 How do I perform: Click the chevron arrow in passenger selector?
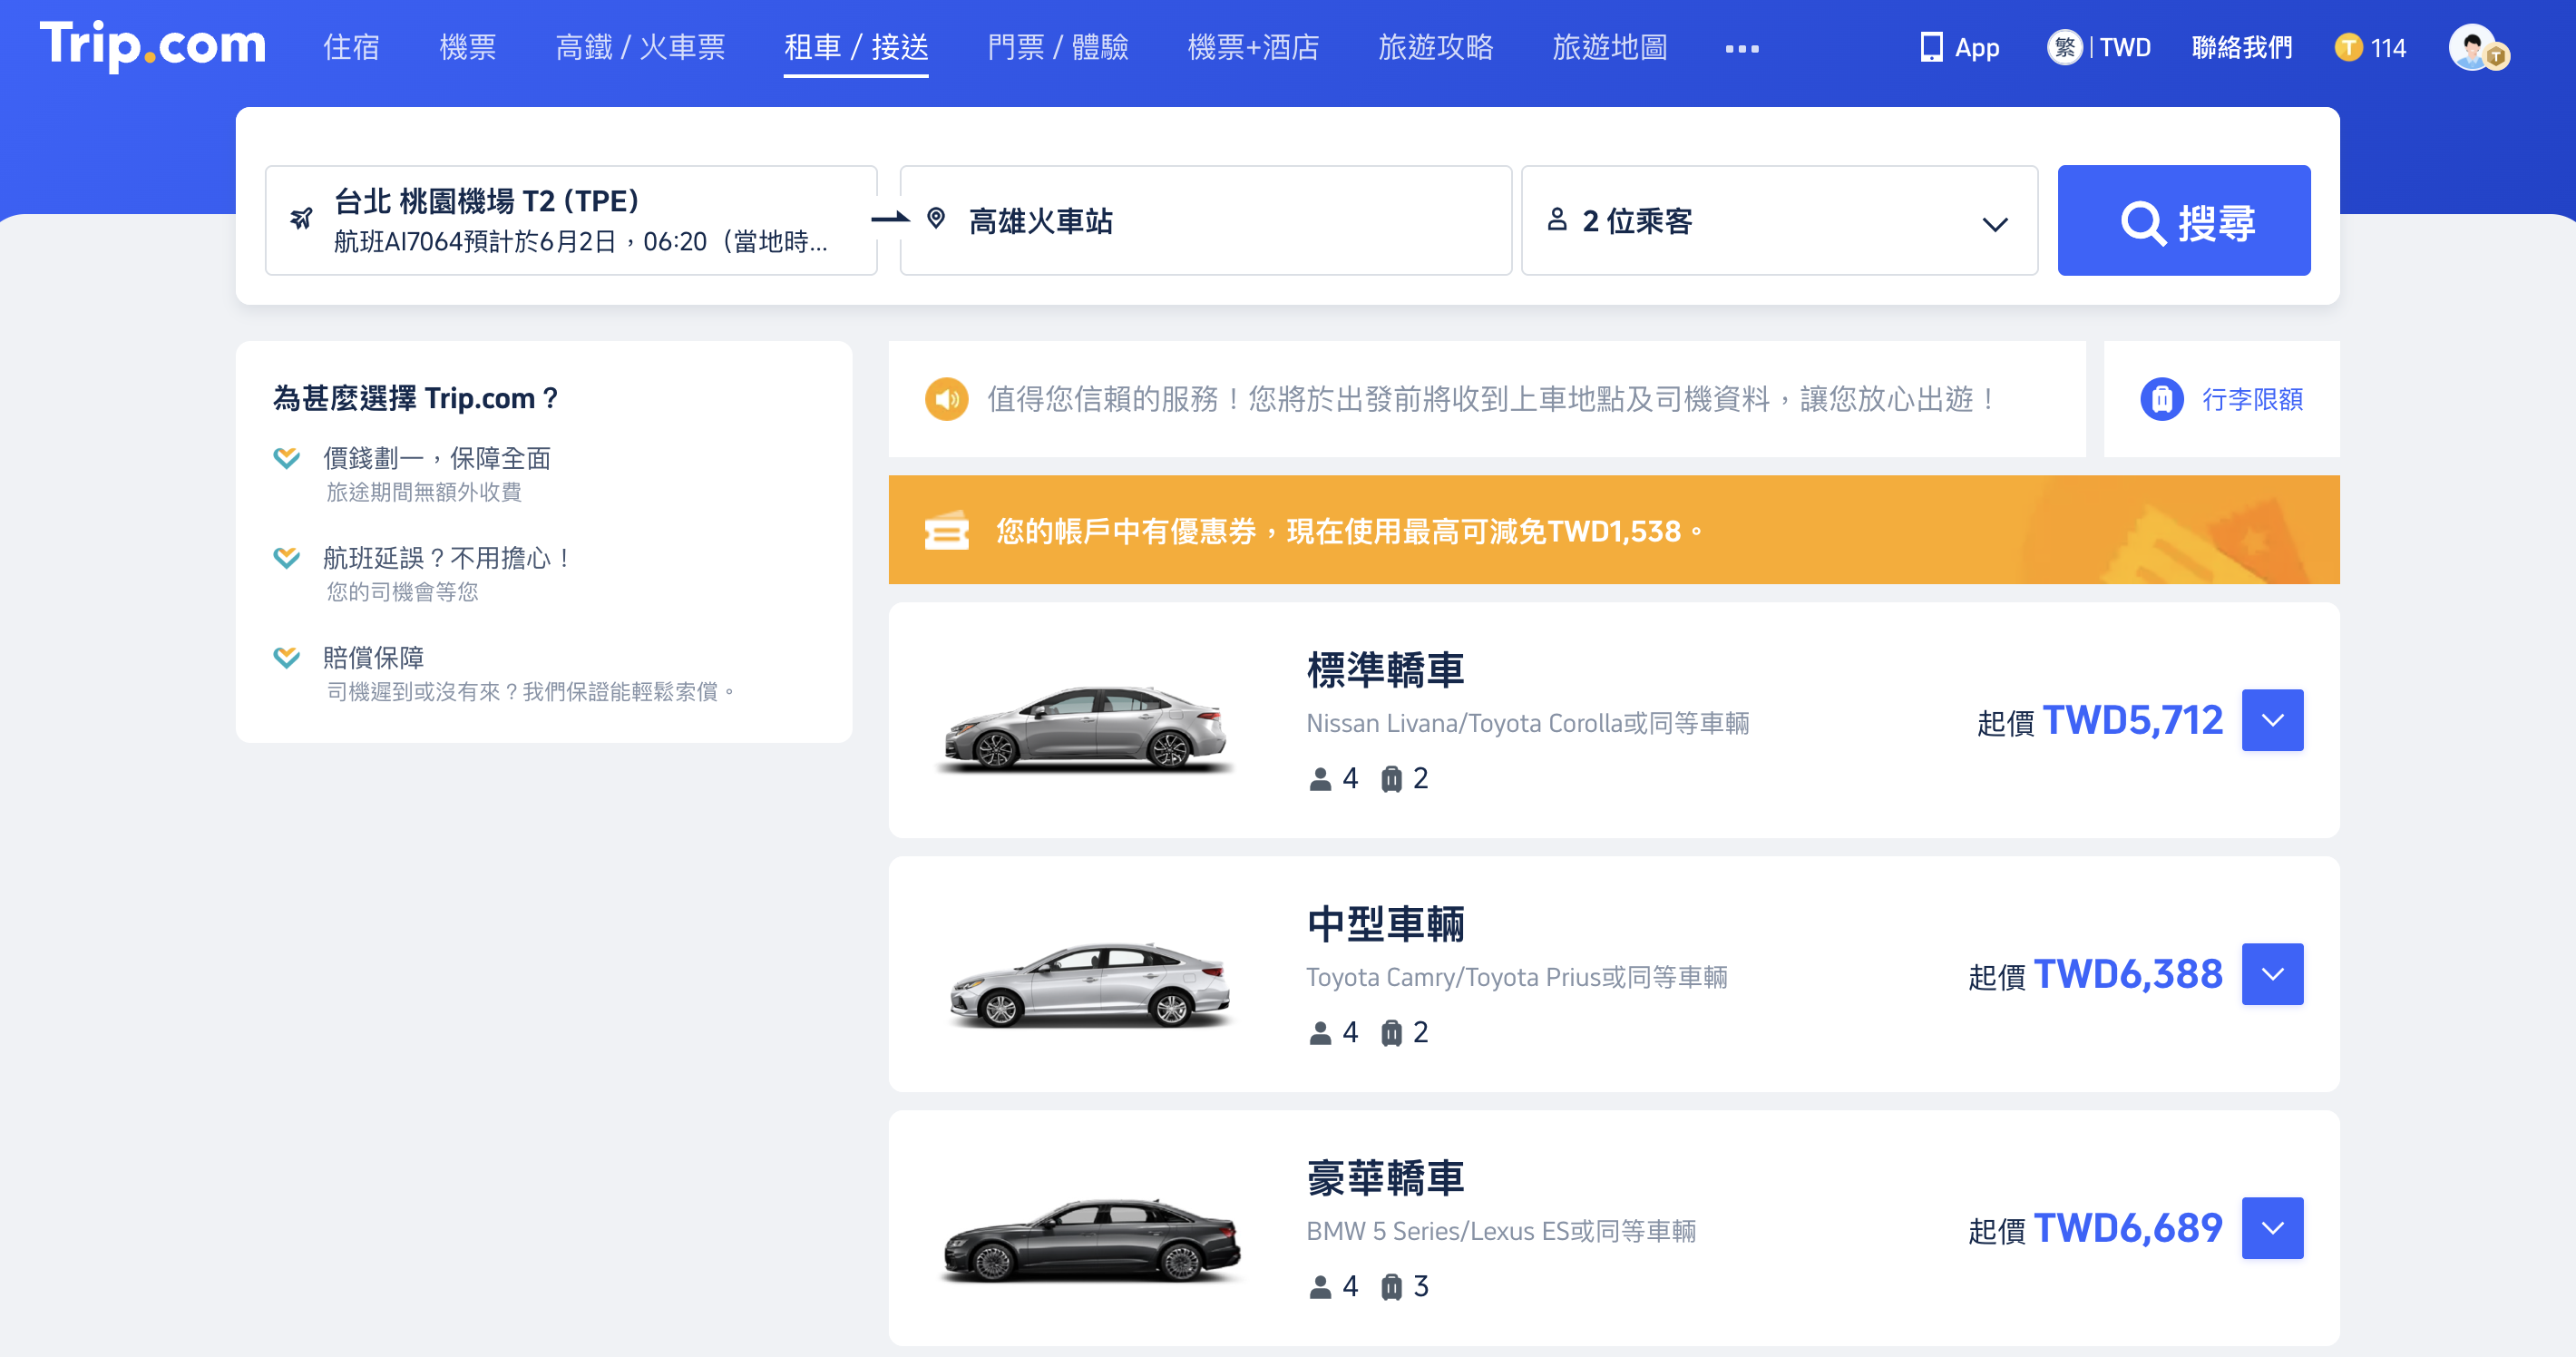click(1995, 224)
